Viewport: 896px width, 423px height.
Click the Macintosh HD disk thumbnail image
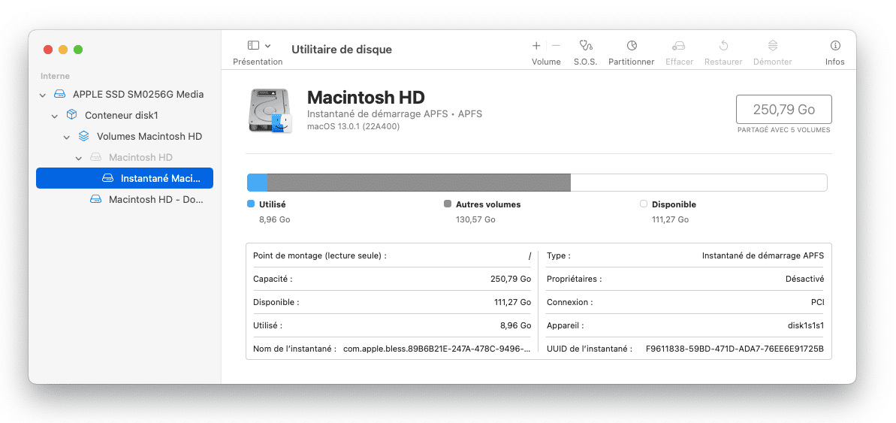click(x=270, y=110)
